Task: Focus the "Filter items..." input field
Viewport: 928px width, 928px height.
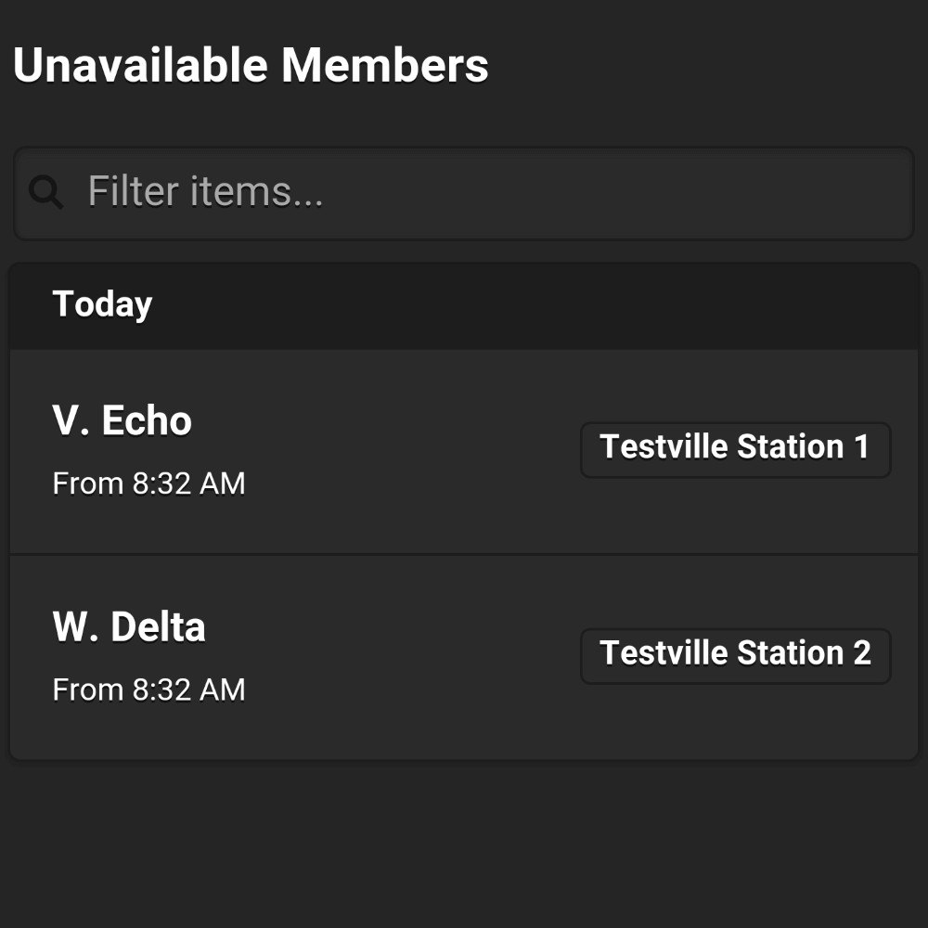Action: pos(464,193)
